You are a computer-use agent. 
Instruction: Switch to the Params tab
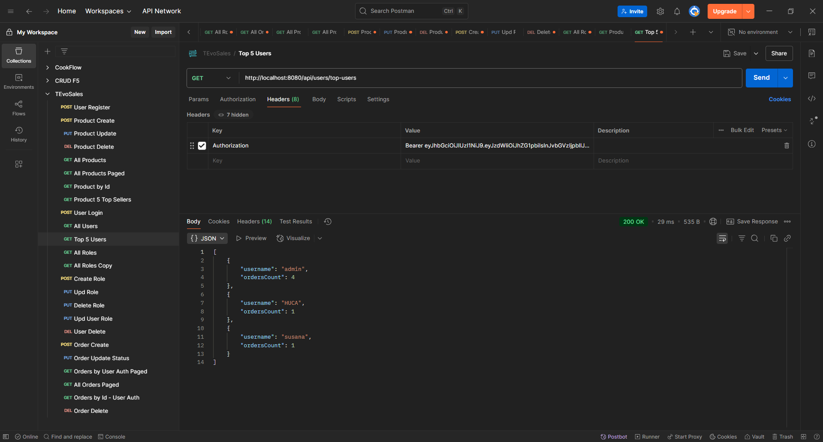(199, 99)
